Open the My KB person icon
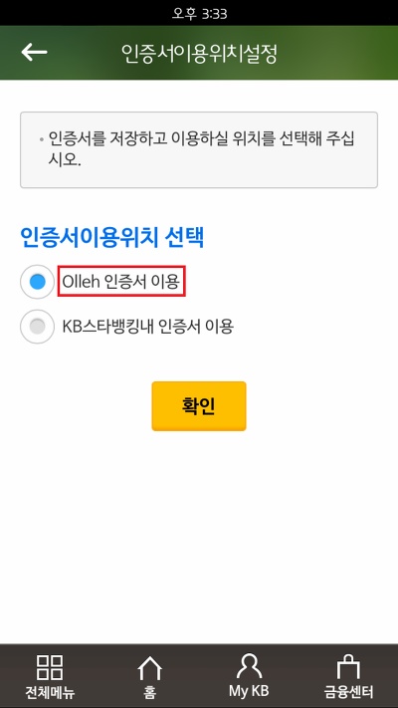The height and width of the screenshot is (708, 398). 249,666
